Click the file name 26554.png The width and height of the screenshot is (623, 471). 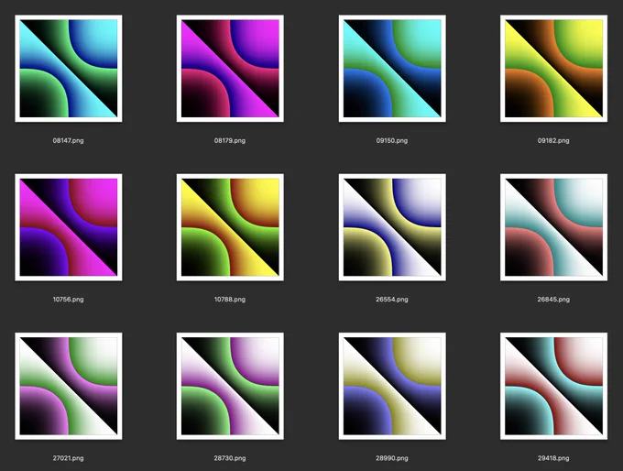point(392,300)
